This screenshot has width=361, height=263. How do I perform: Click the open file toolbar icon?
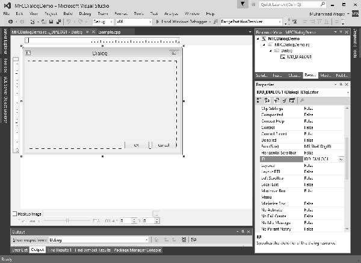(44, 22)
